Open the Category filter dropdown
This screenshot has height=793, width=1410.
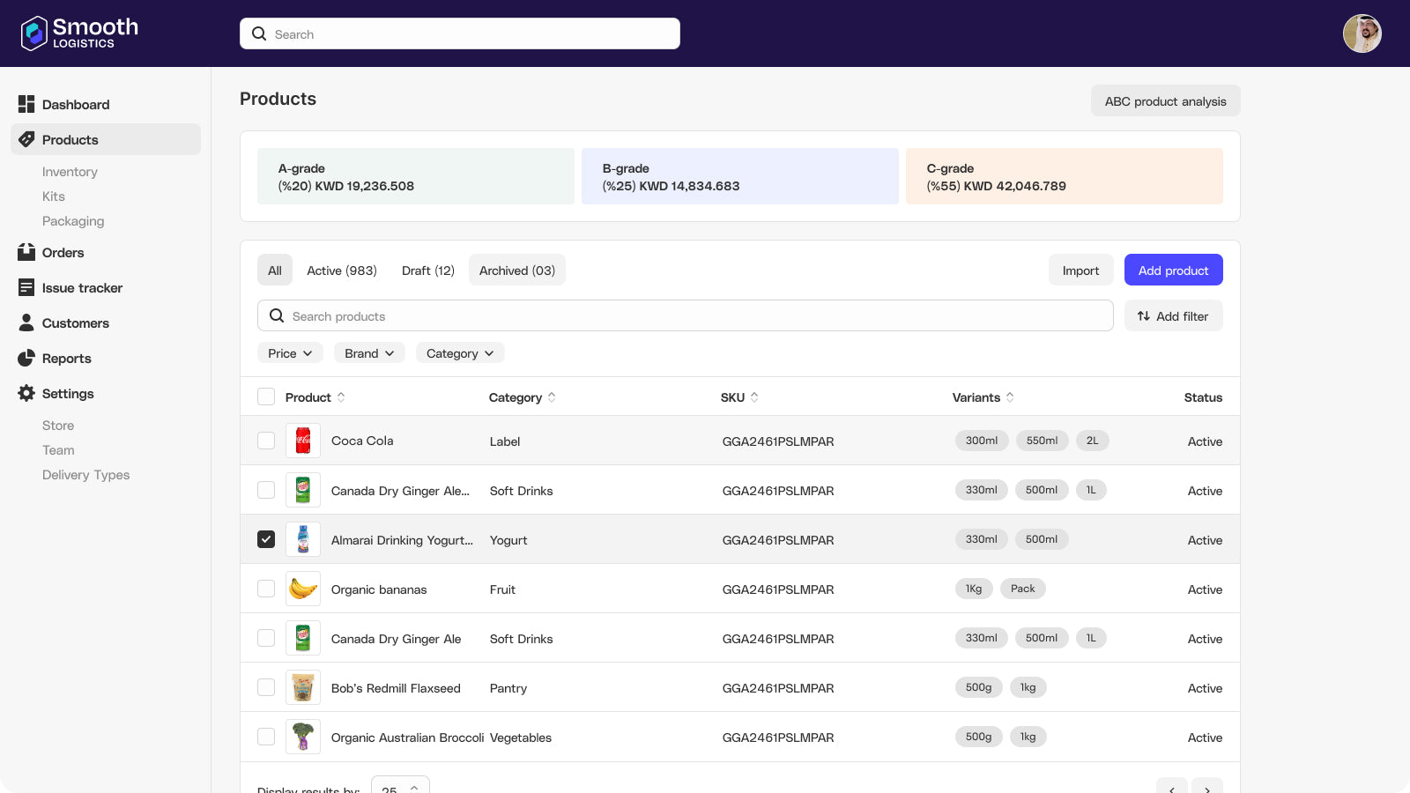pos(459,352)
